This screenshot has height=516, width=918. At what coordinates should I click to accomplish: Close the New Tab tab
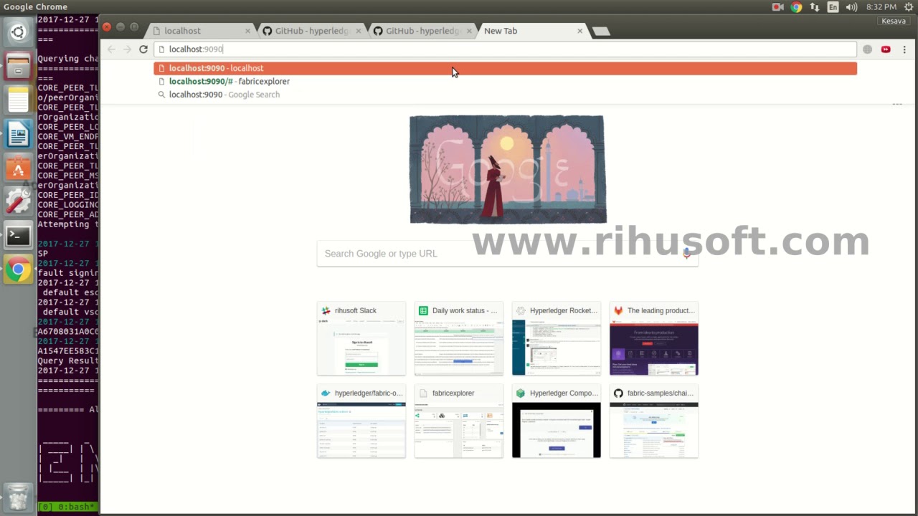[580, 31]
